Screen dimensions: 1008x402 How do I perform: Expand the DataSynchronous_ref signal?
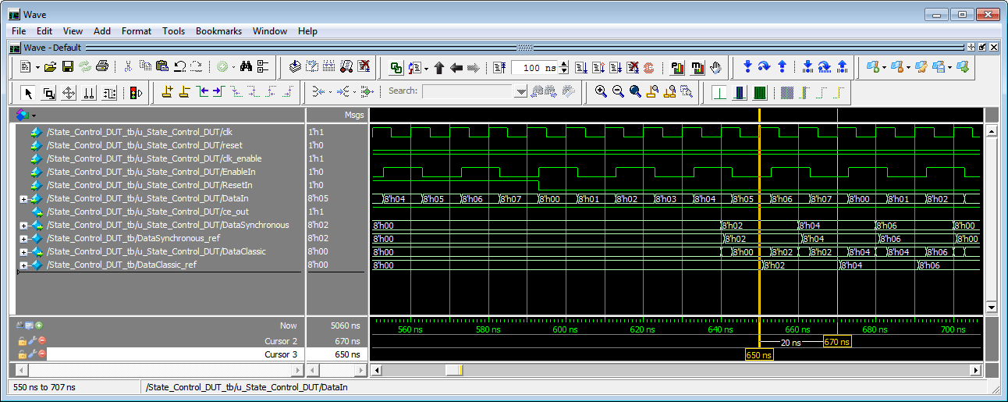point(23,239)
